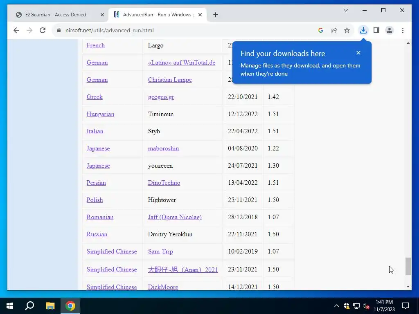Reload the nirsoft page

coord(43,30)
